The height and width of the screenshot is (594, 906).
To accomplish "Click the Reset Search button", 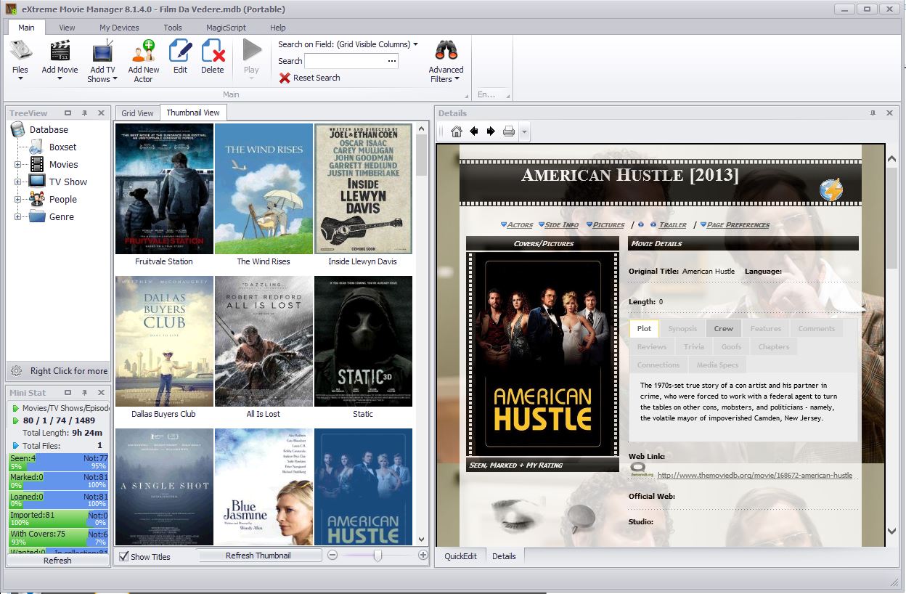I will tap(309, 78).
